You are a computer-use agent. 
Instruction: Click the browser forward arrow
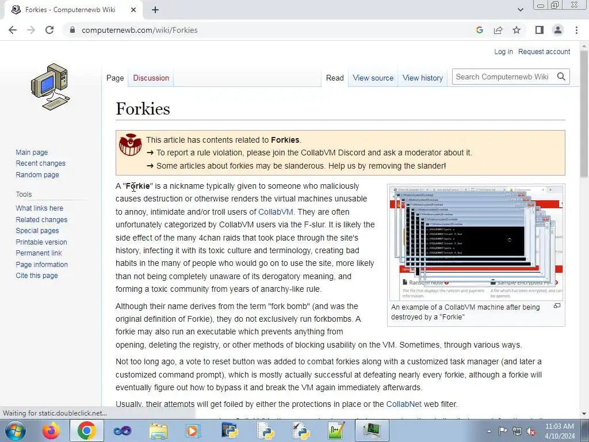(x=31, y=30)
